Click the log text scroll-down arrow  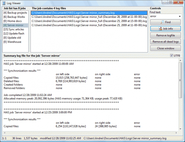180,129
